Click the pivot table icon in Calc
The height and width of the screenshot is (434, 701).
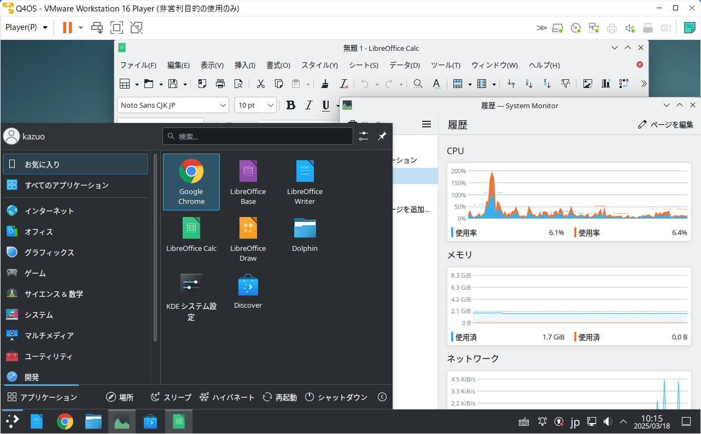coord(624,84)
